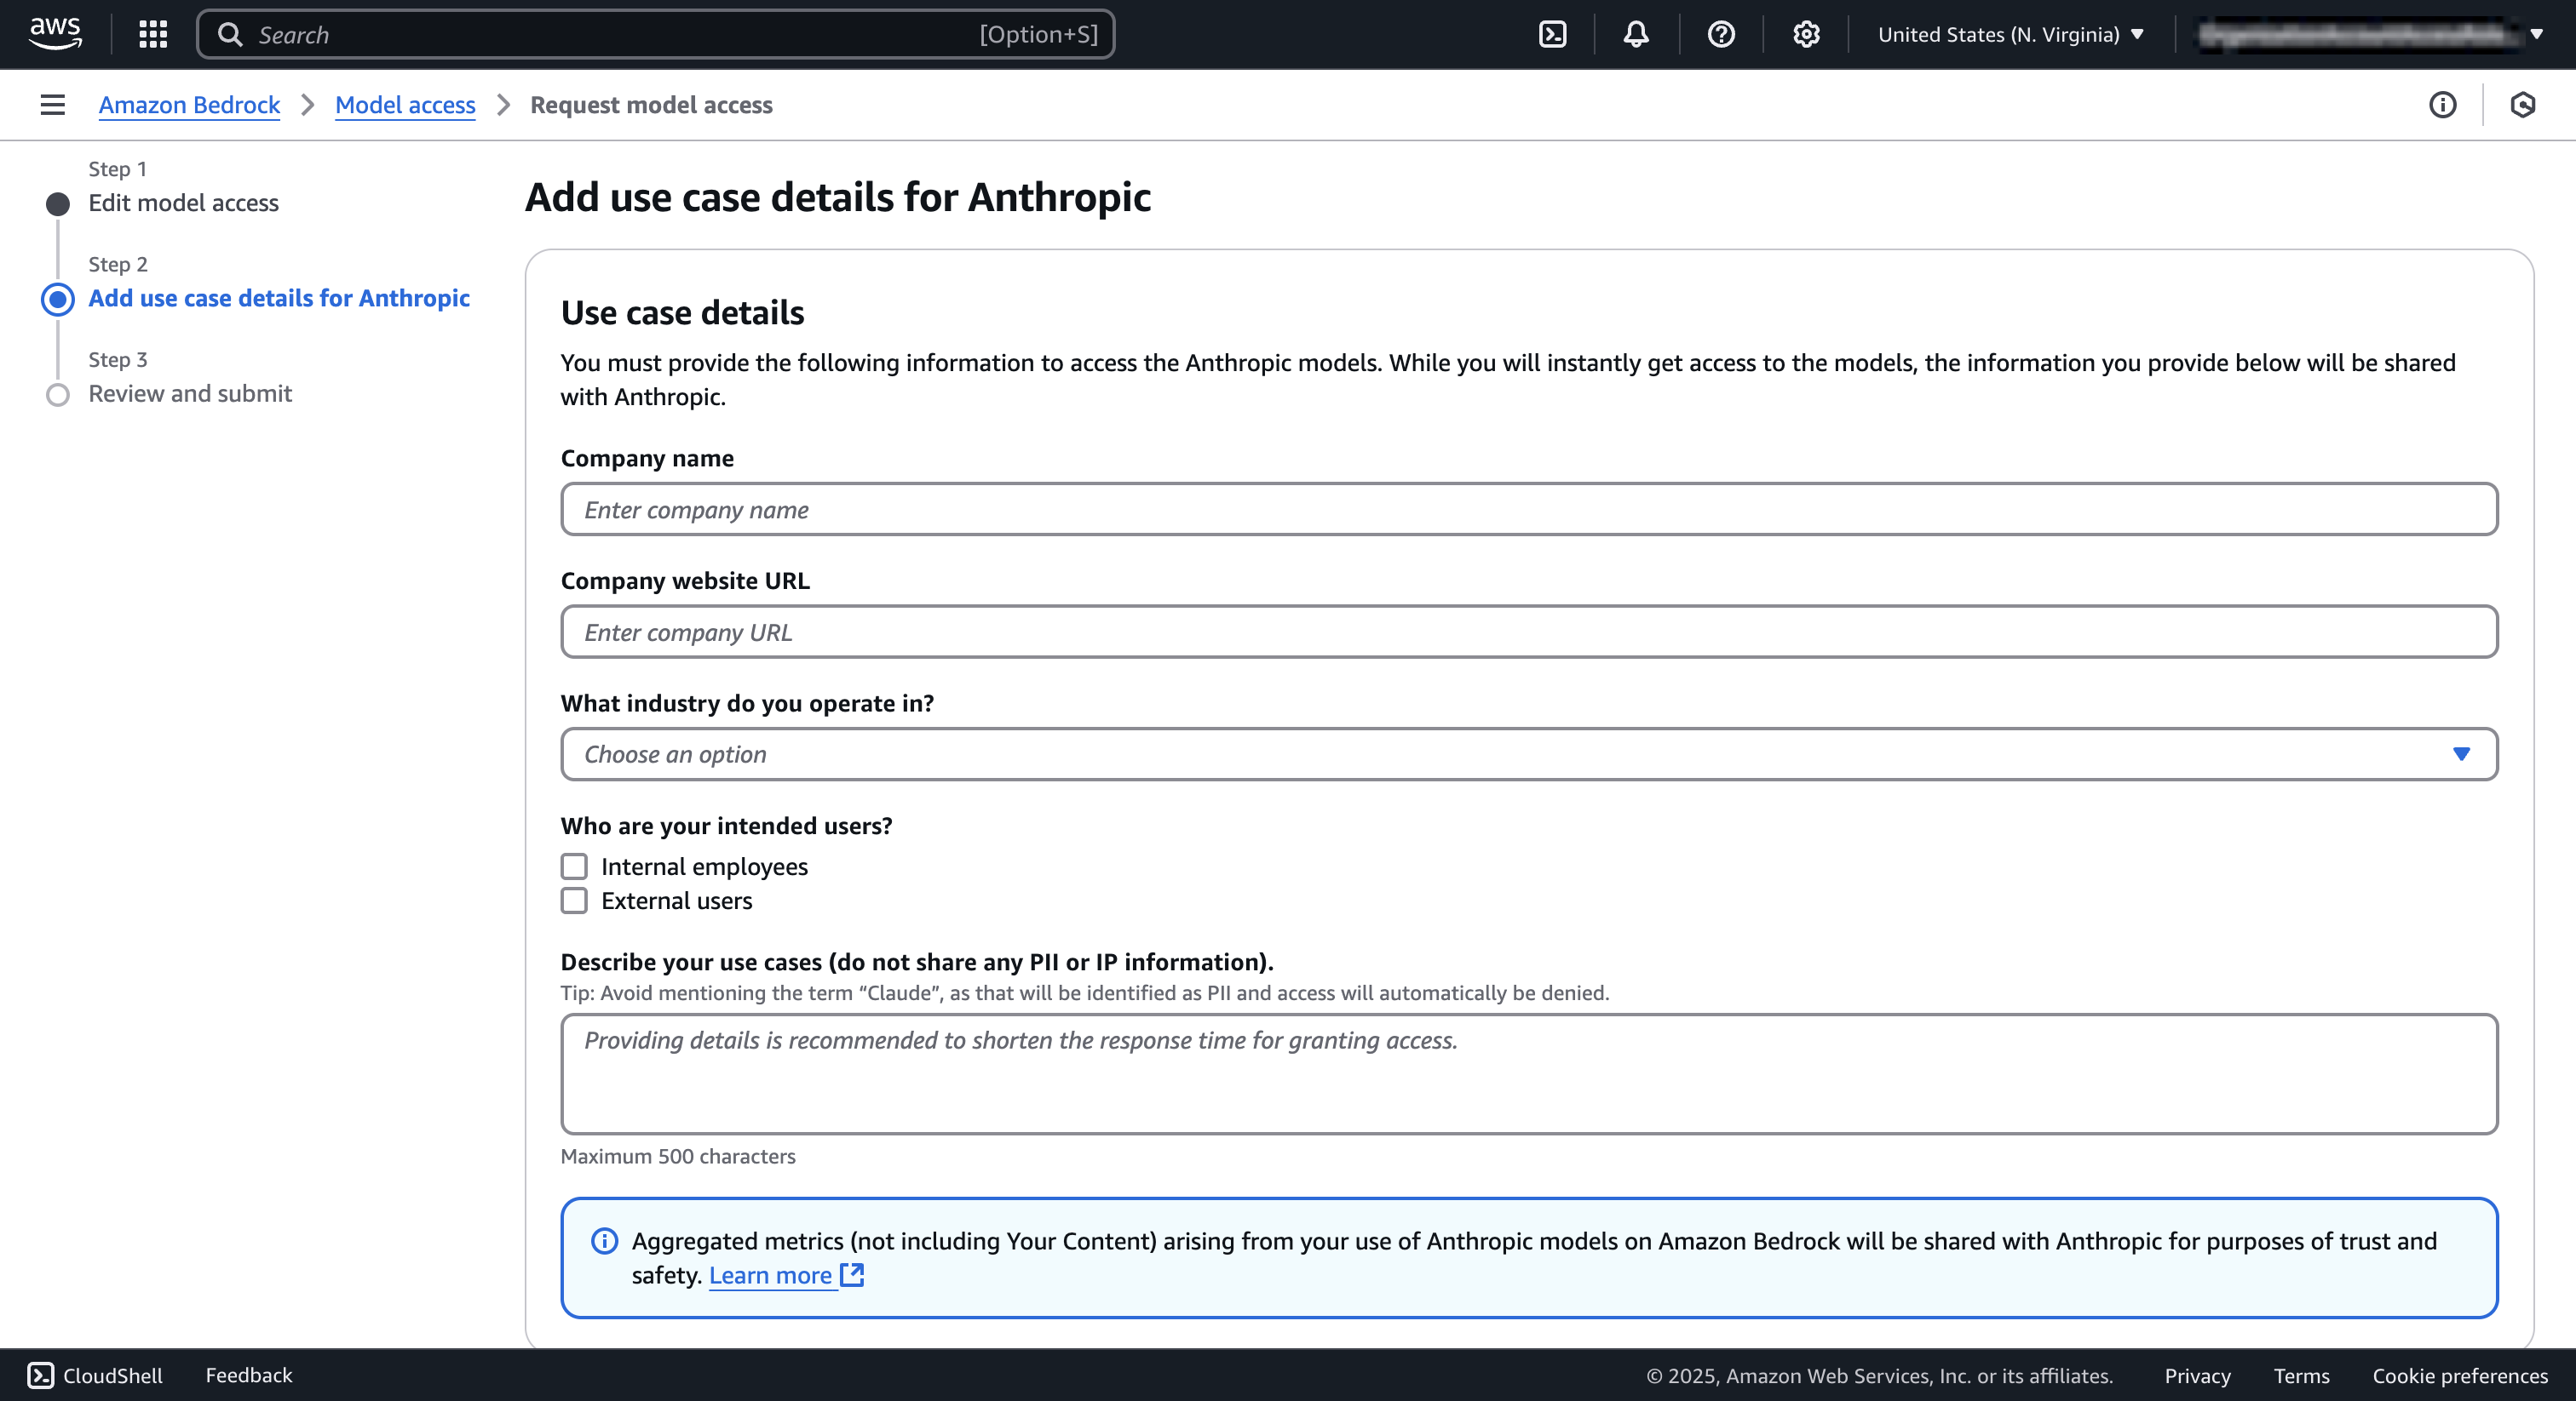2576x1401 pixels.
Task: Click the Request model access breadcrumb text
Action: click(651, 105)
